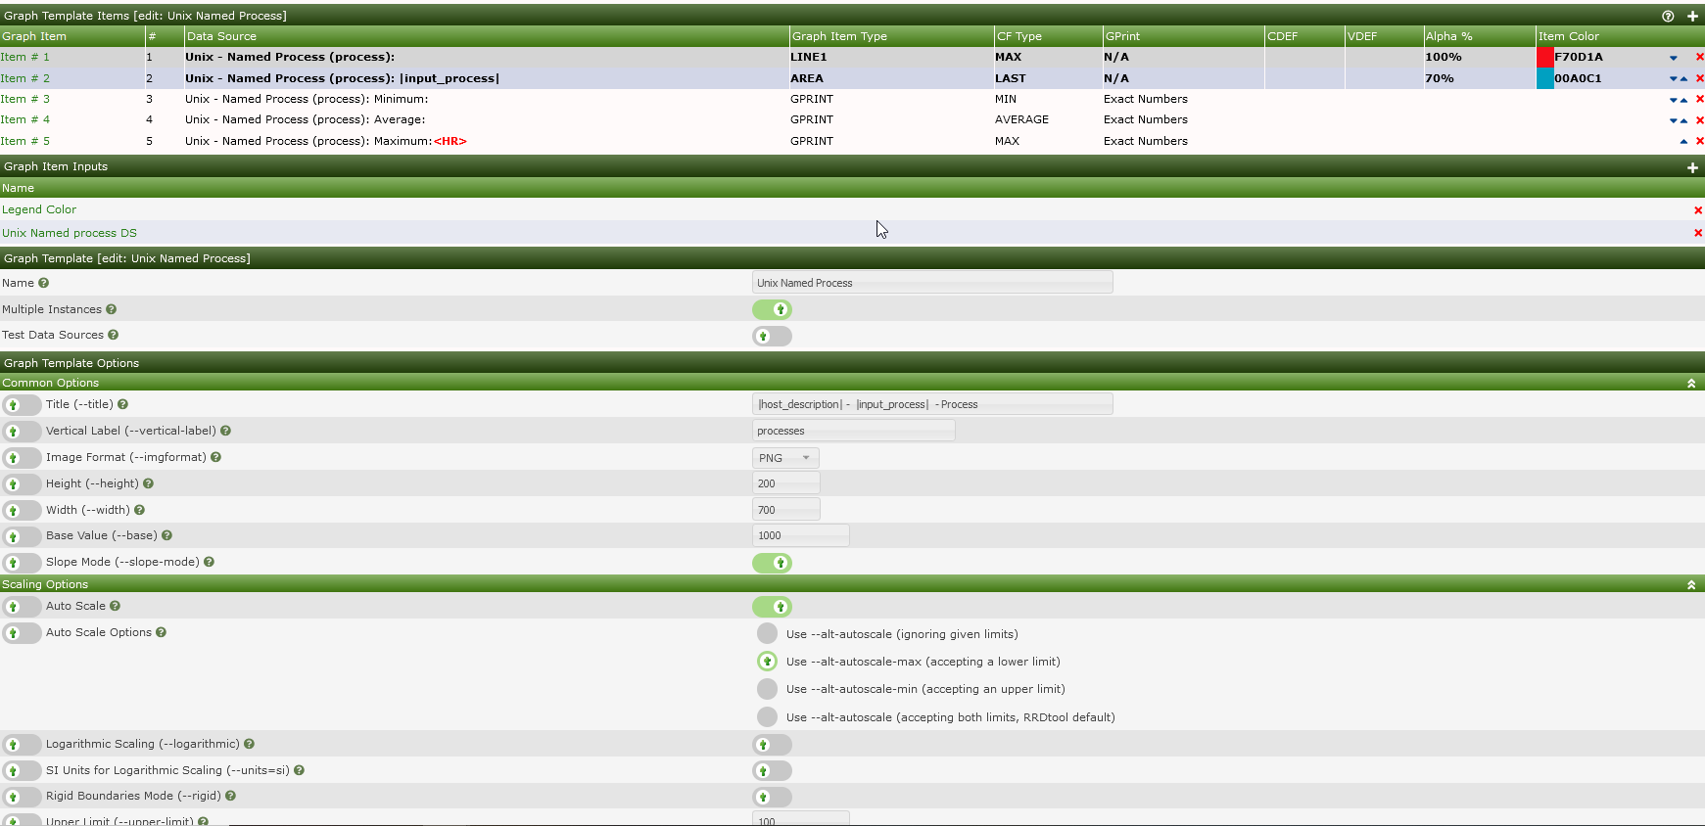
Task: Click red F70D1A color swatch
Action: 1545,57
